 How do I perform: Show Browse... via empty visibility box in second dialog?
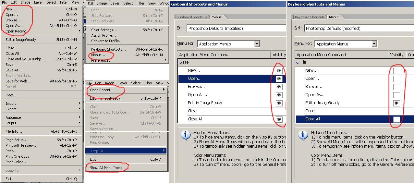[x=396, y=87]
